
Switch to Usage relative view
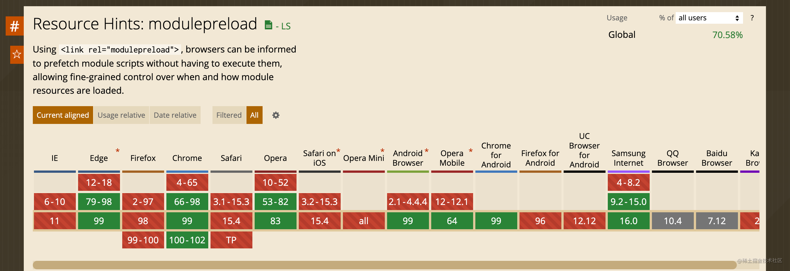[121, 115]
